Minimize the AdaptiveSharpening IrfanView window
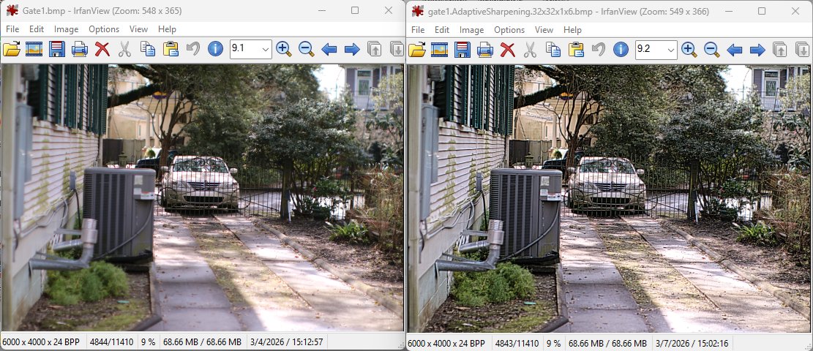813x351 pixels. tap(727, 10)
